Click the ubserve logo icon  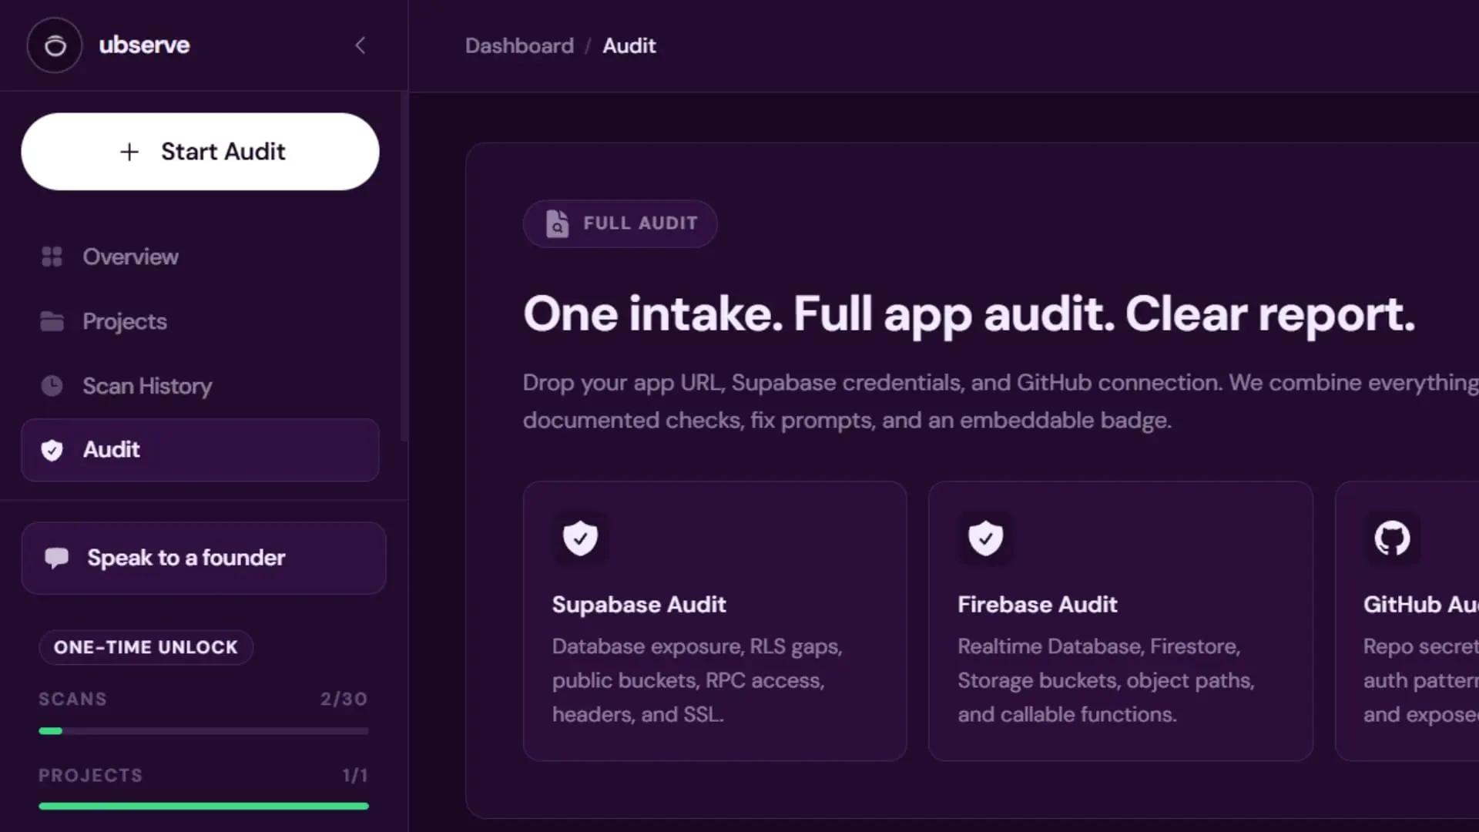[55, 45]
